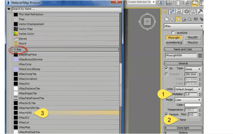Select VRayDirt in the map list
233x134 pixels.
[x=66, y=84]
